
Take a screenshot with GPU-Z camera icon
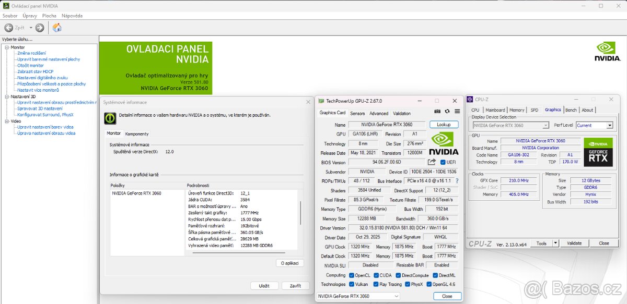(x=437, y=111)
